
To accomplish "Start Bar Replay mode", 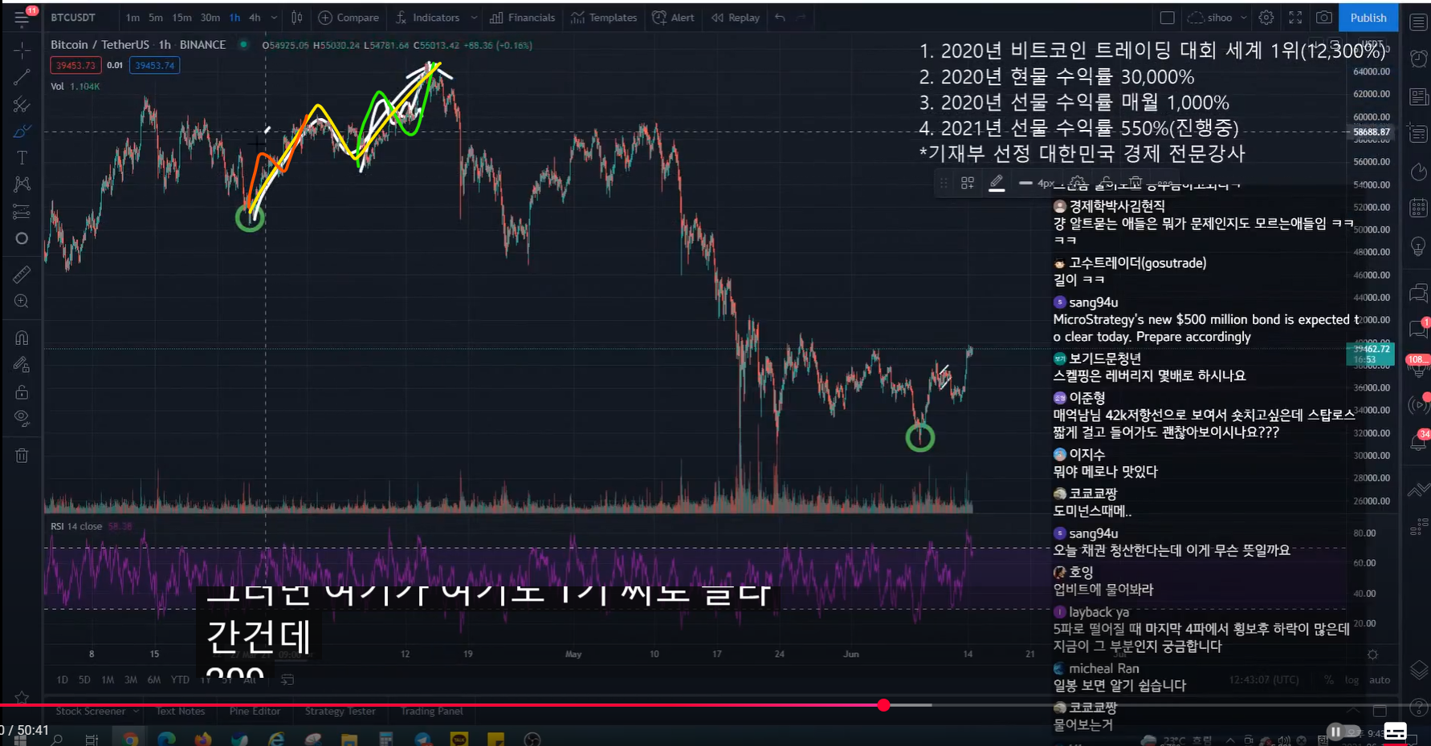I will 736,18.
